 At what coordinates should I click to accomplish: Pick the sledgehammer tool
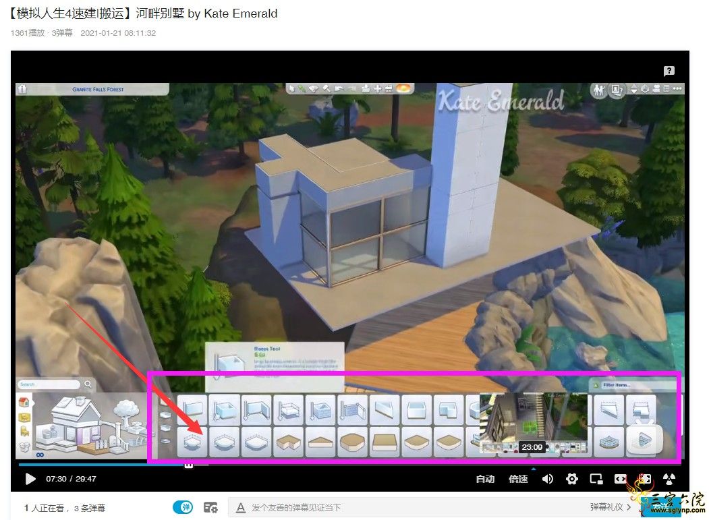(327, 88)
